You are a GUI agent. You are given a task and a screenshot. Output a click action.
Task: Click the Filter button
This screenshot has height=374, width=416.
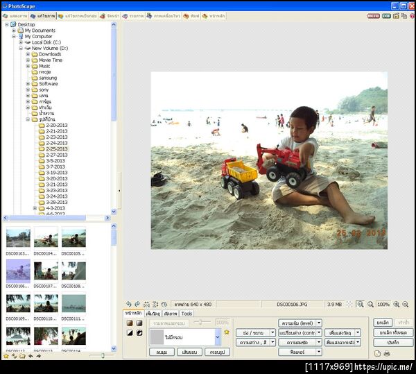[297, 352]
